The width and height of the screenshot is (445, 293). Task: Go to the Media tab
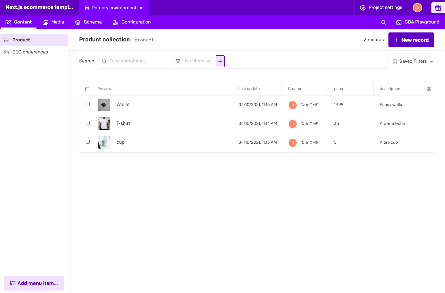(53, 22)
